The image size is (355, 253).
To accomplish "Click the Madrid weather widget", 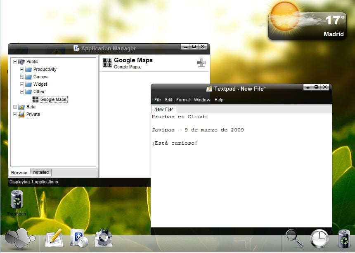I will coord(307,21).
